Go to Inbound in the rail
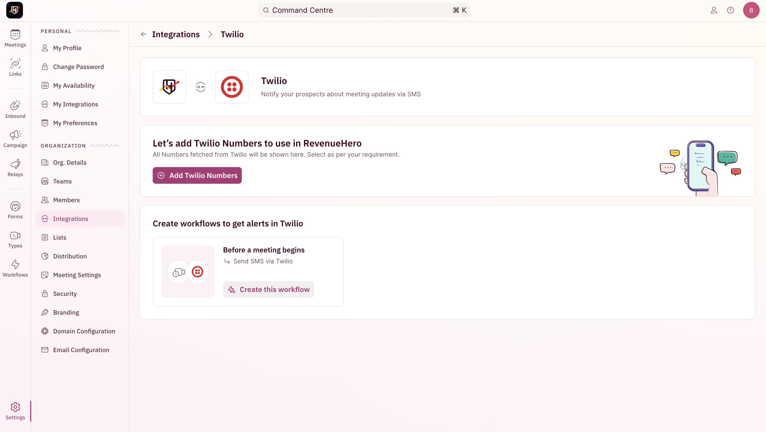766x432 pixels. pyautogui.click(x=15, y=110)
